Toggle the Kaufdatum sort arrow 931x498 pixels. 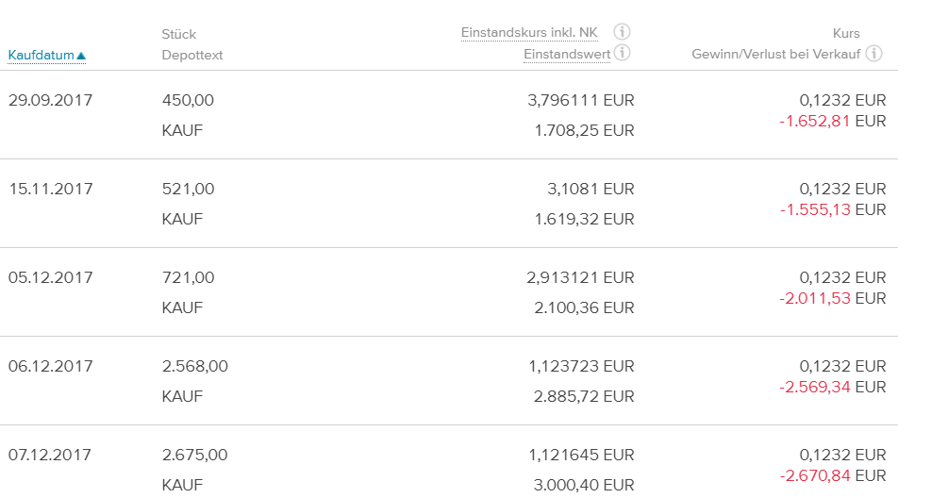pyautogui.click(x=81, y=56)
